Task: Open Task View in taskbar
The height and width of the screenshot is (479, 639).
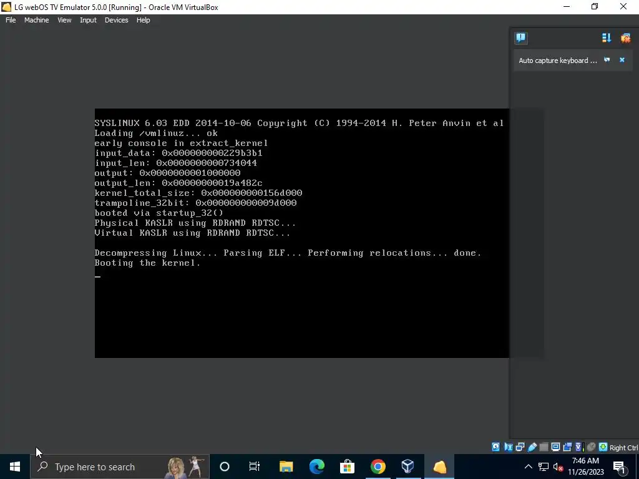Action: pos(255,467)
